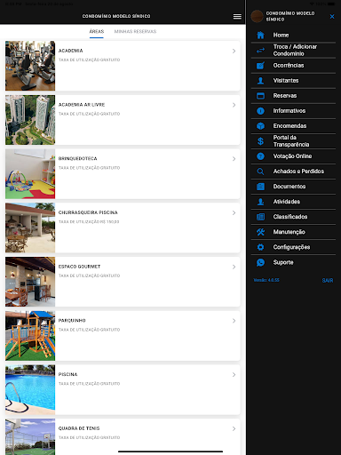The height and width of the screenshot is (455, 341).
Task: Click Manutenção label
Action: pyautogui.click(x=289, y=232)
